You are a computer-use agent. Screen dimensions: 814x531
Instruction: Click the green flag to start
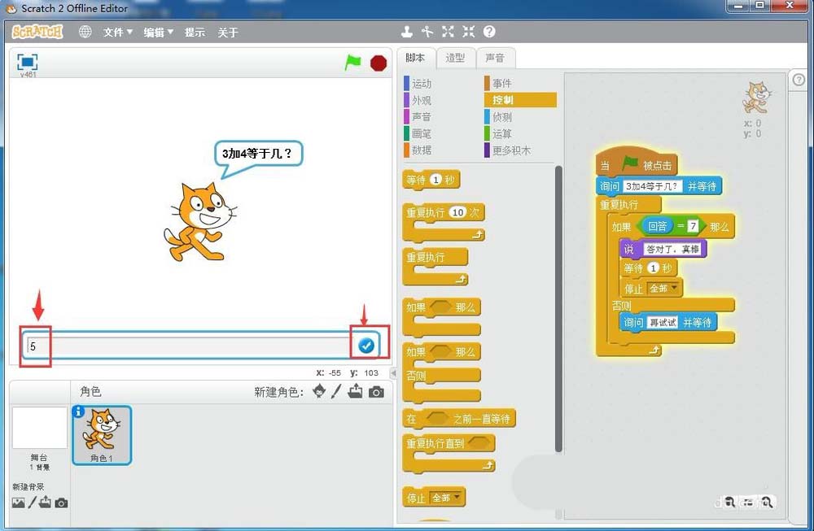coord(353,63)
